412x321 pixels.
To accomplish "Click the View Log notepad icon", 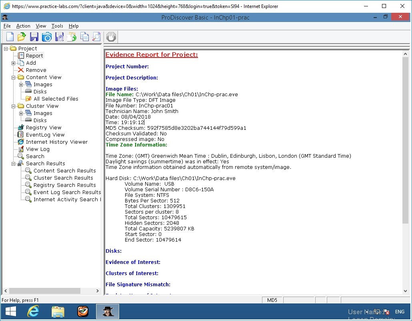I will (x=21, y=149).
